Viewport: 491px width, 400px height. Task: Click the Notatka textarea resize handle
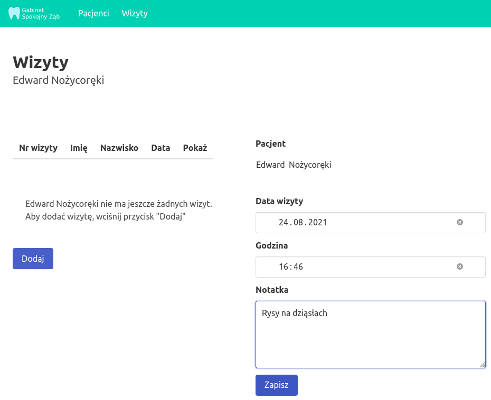(x=482, y=365)
